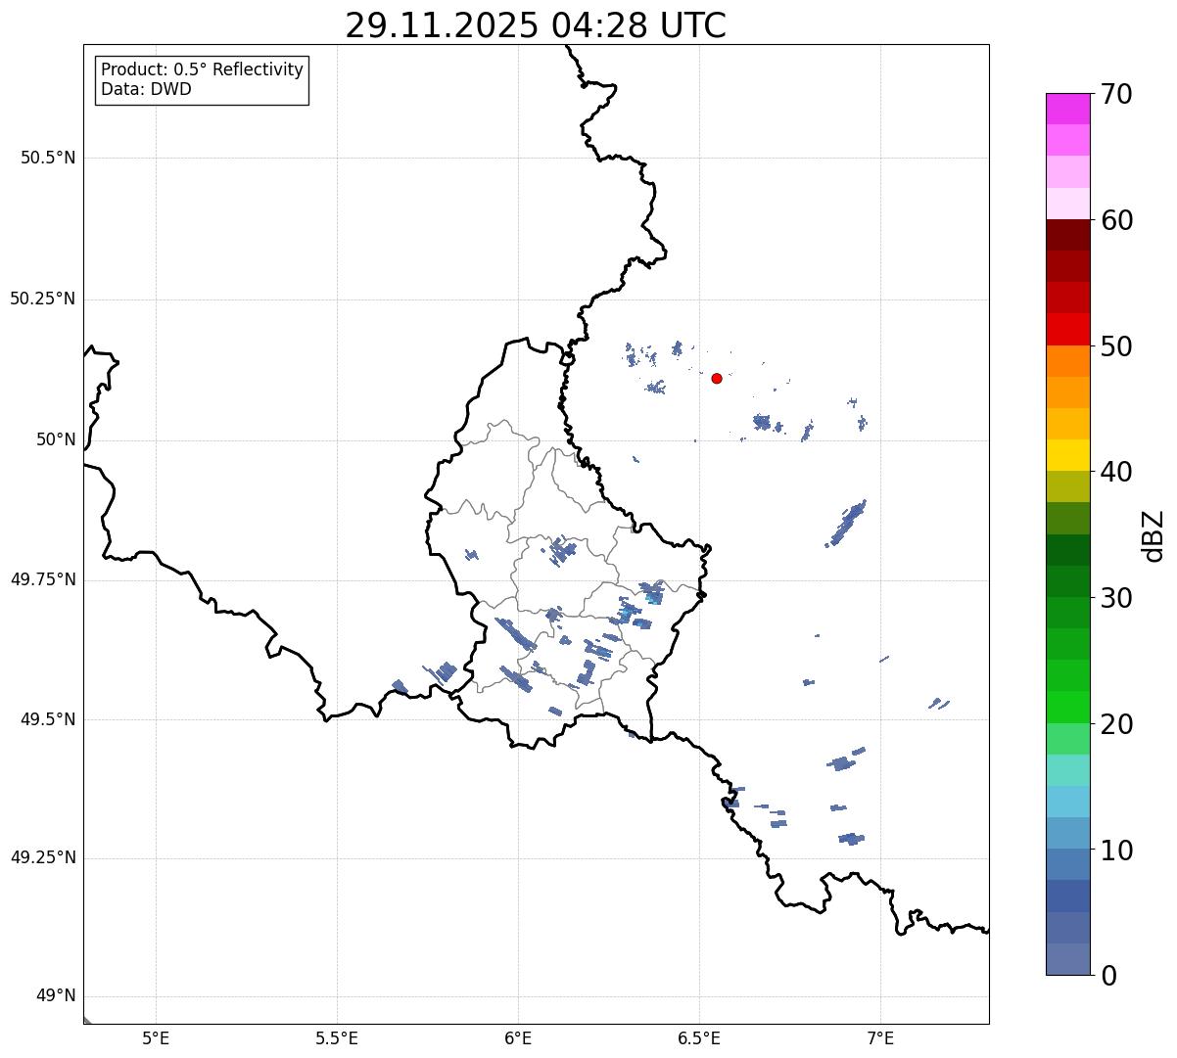Click the 10 colorbar tick label

pos(1116,850)
